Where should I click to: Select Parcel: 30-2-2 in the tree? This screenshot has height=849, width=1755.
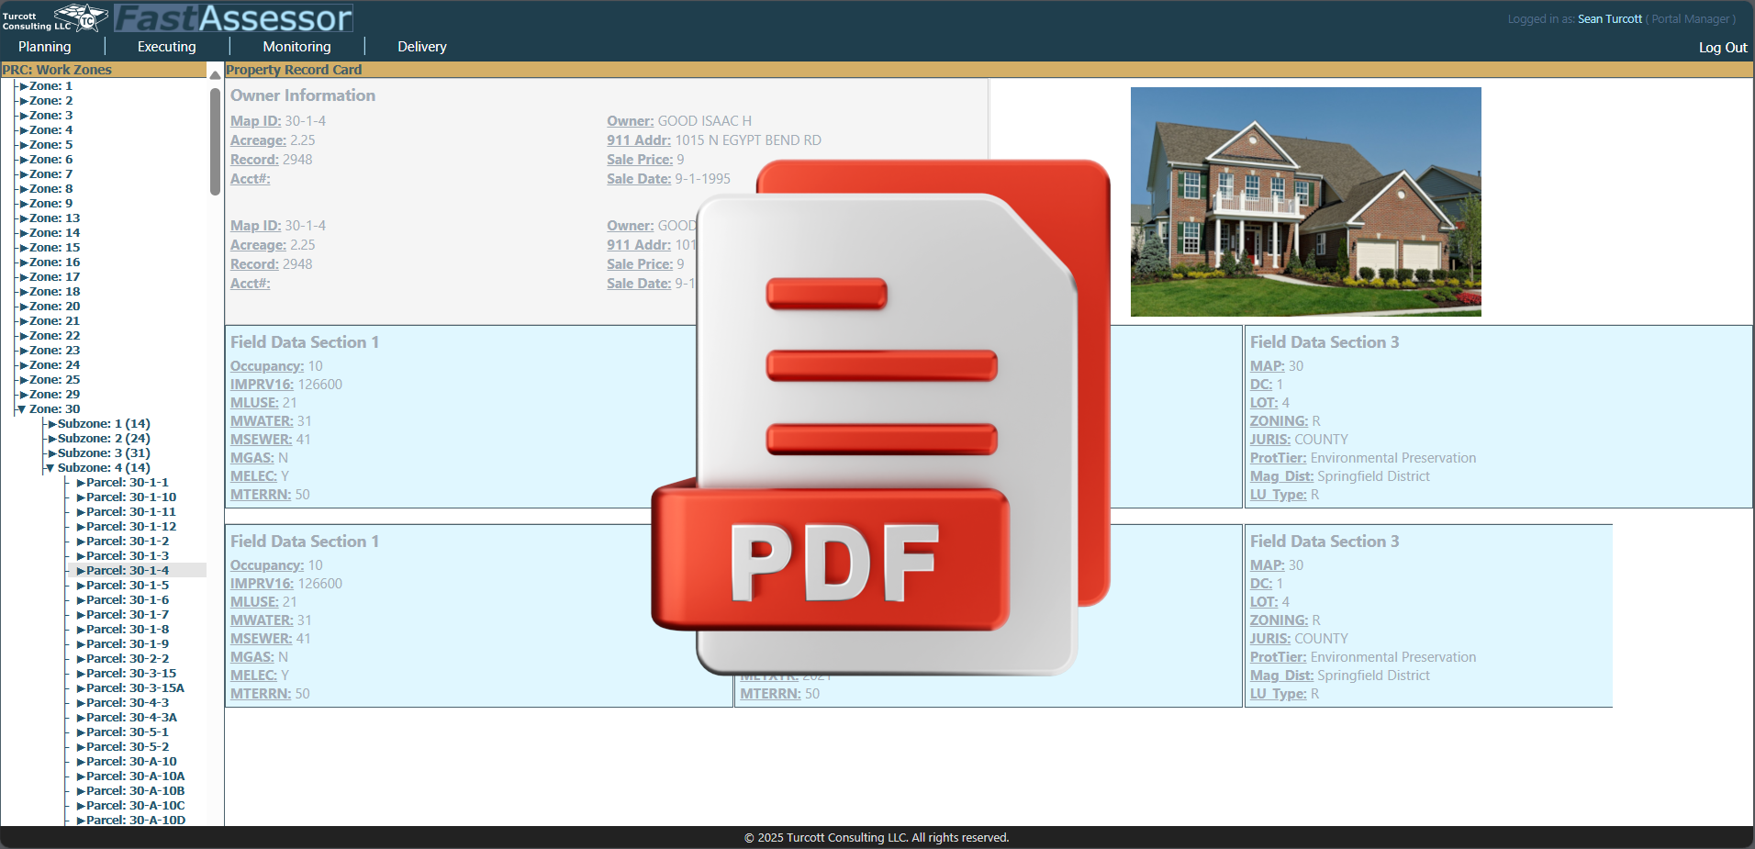pyautogui.click(x=126, y=658)
